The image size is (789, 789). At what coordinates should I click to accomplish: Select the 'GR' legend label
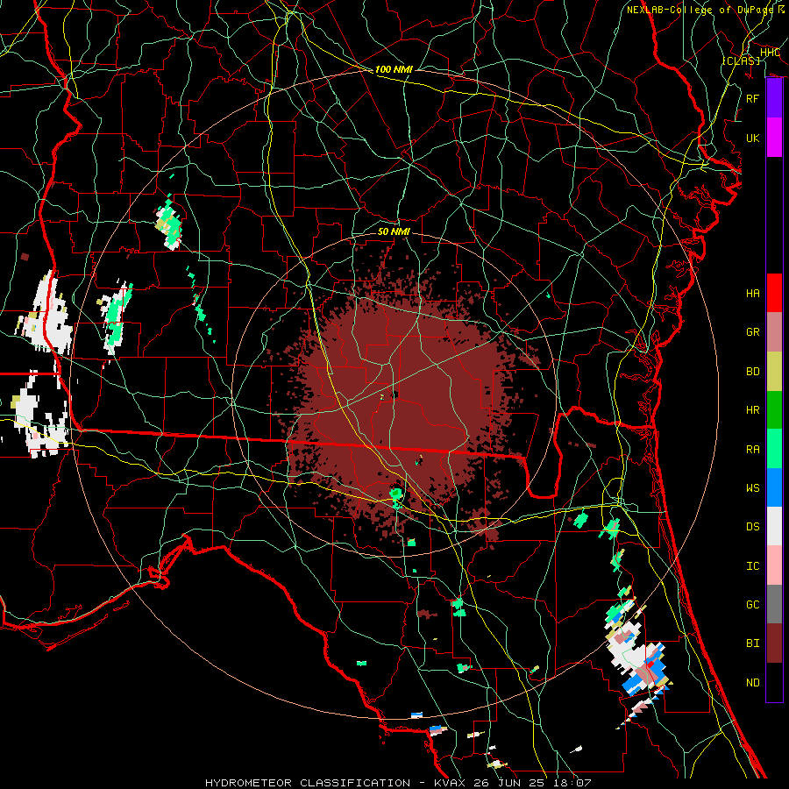click(x=753, y=332)
